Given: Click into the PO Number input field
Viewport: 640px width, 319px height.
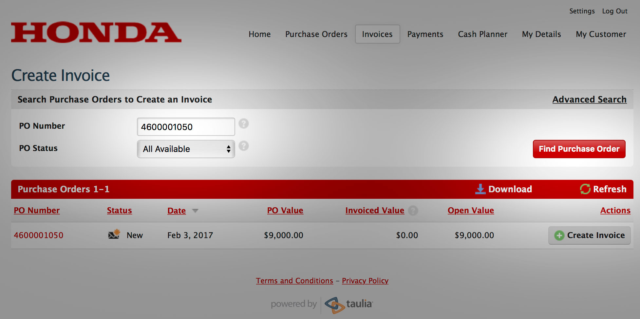Looking at the screenshot, I should tap(186, 127).
